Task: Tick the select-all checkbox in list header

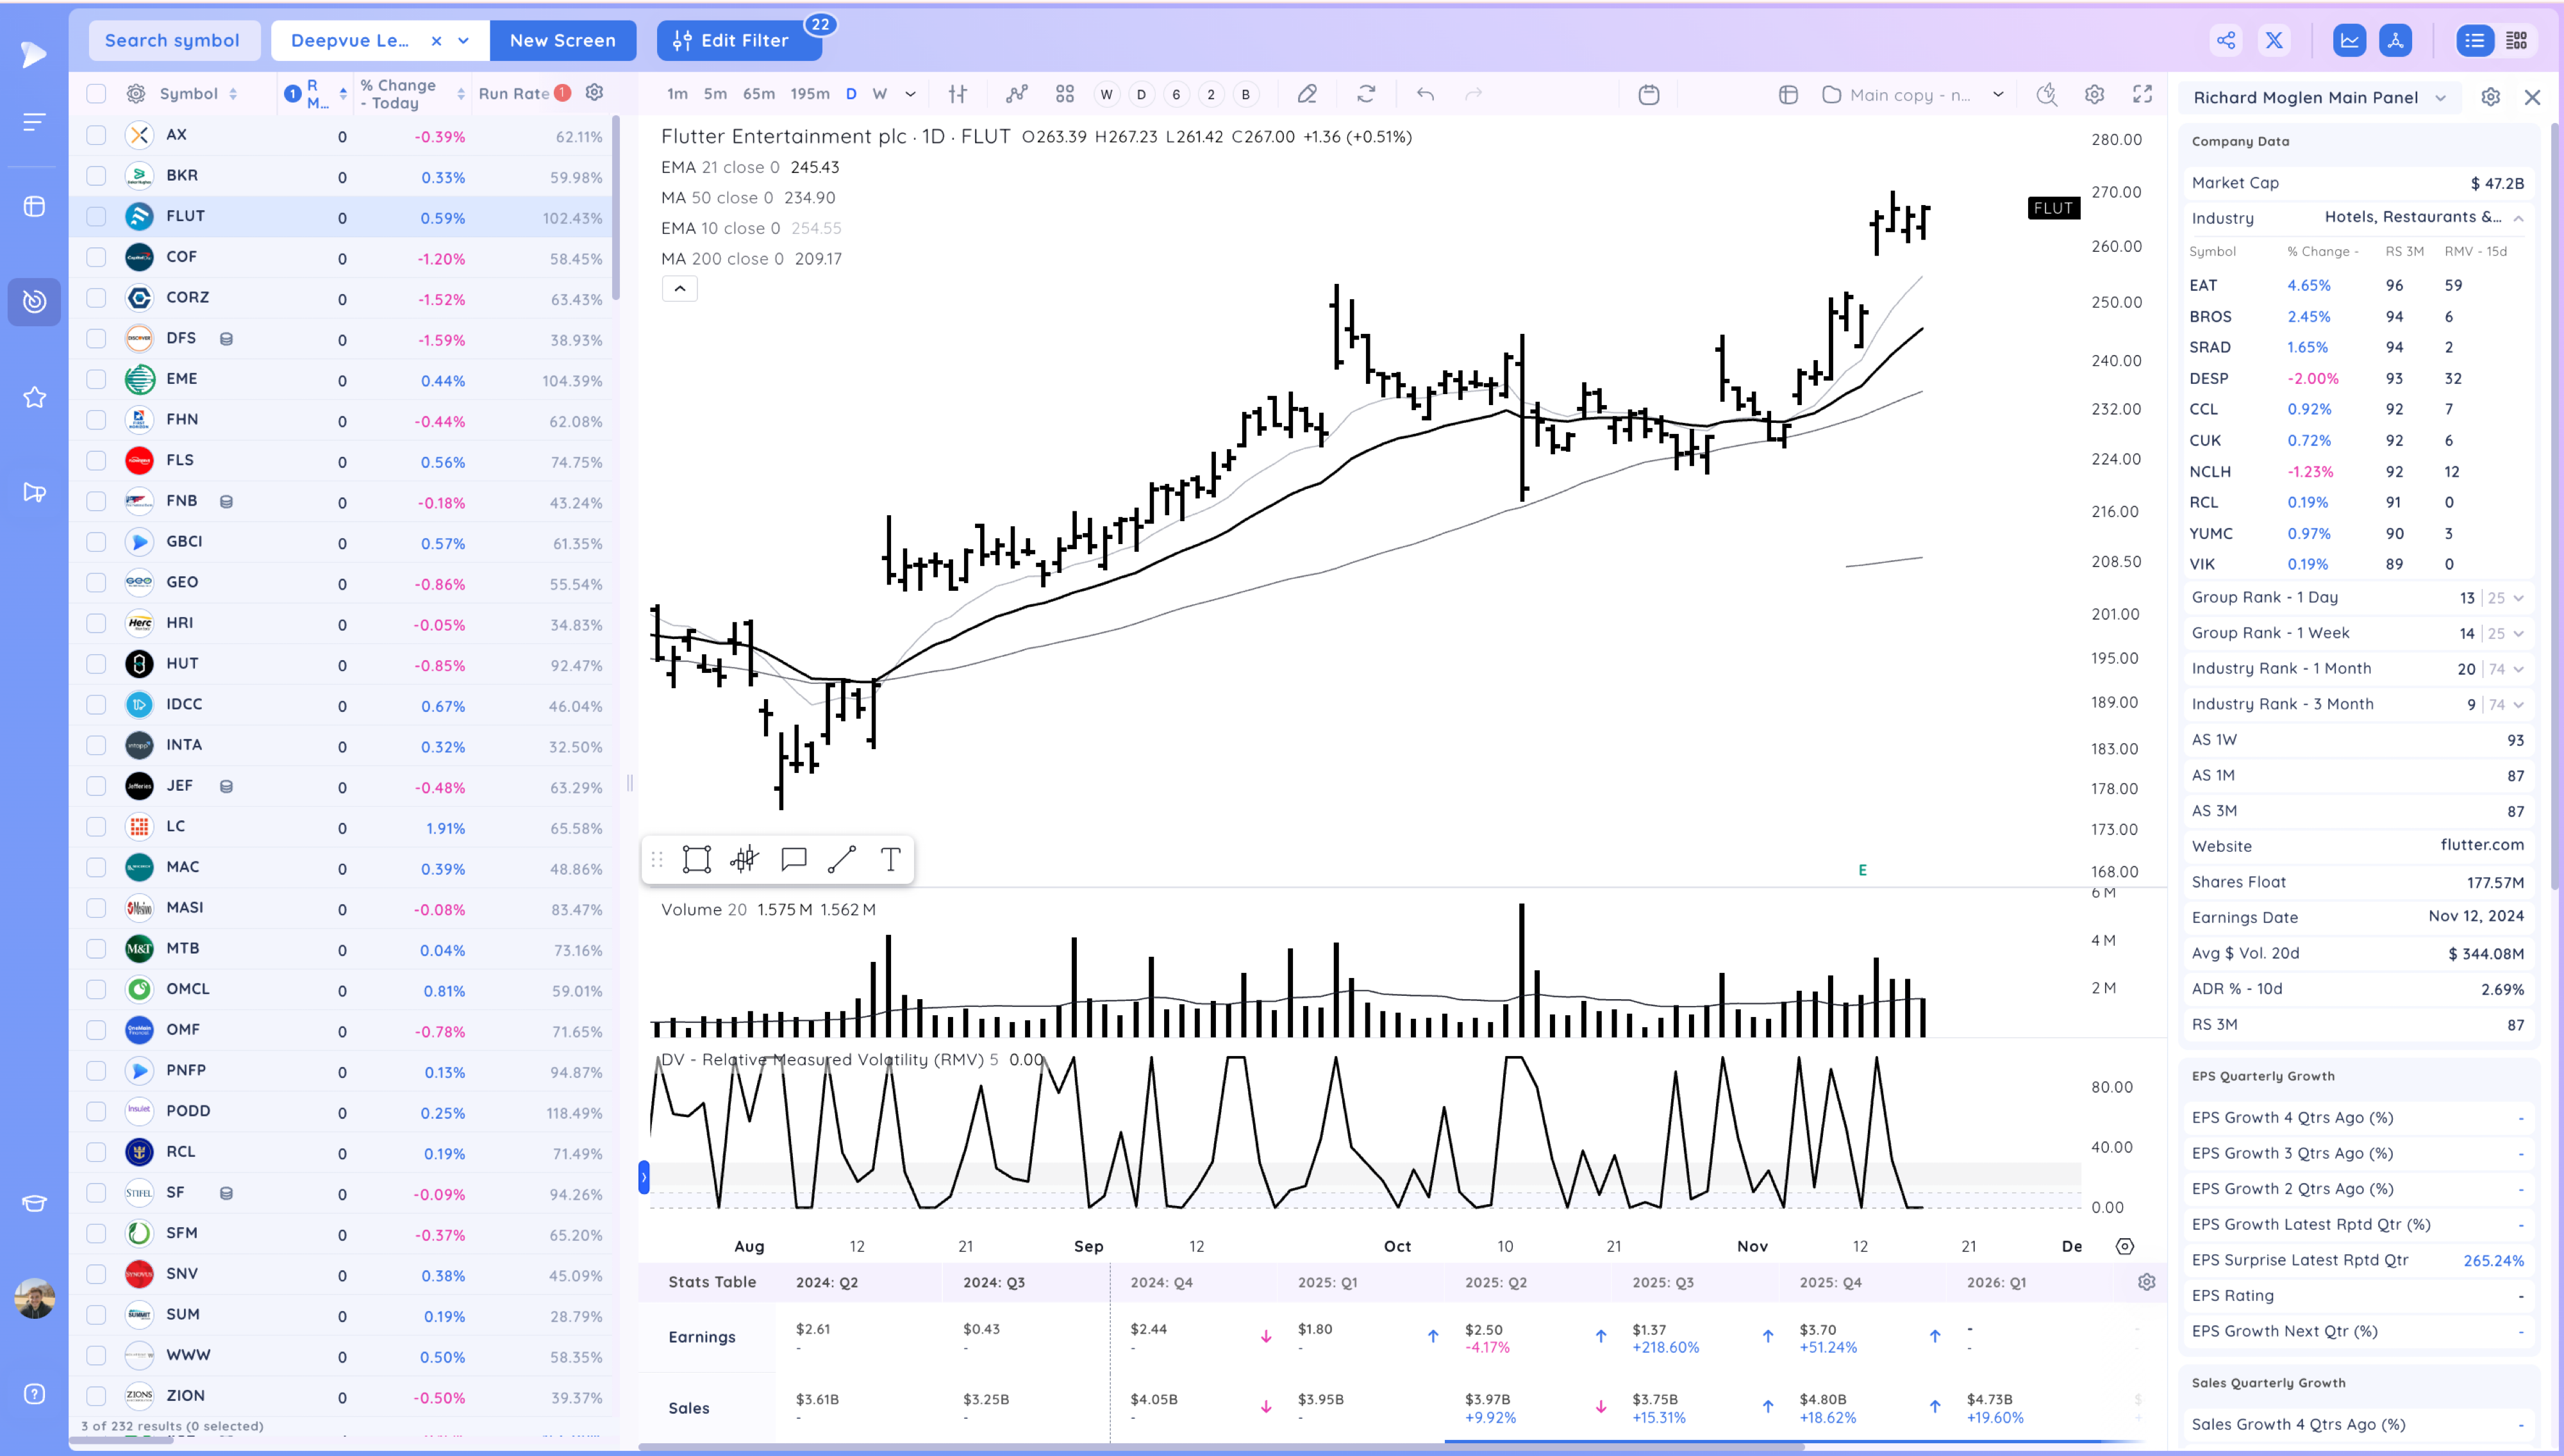Action: point(96,94)
